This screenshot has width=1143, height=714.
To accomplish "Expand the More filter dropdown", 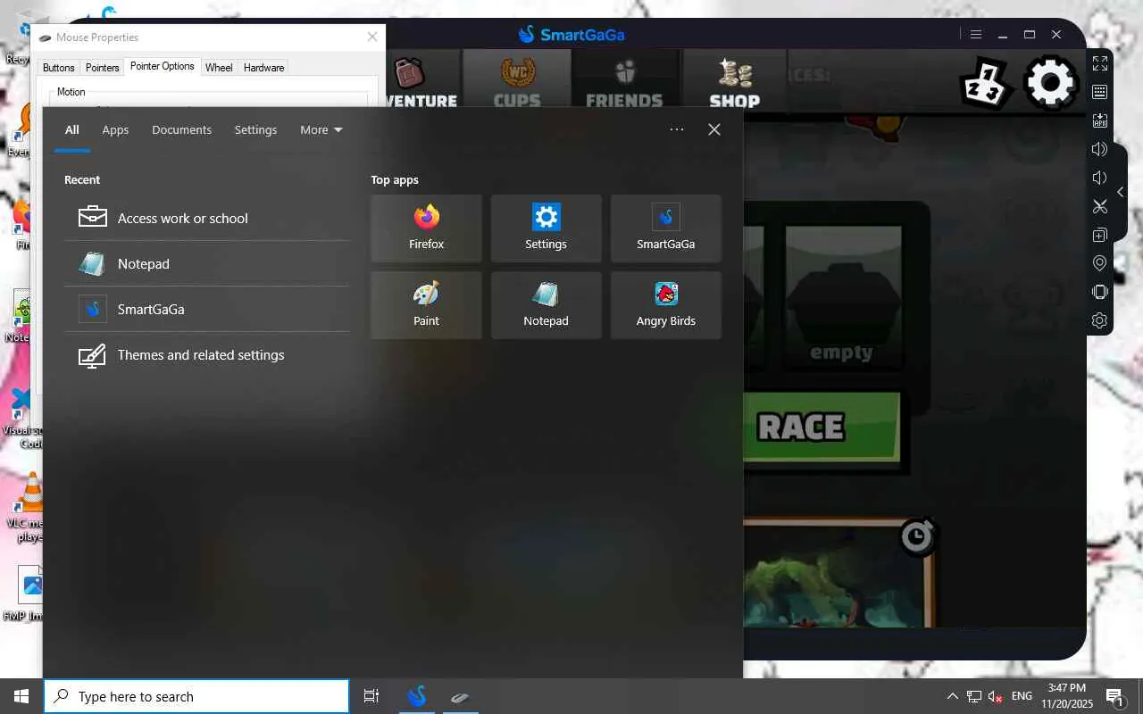I will [x=321, y=129].
